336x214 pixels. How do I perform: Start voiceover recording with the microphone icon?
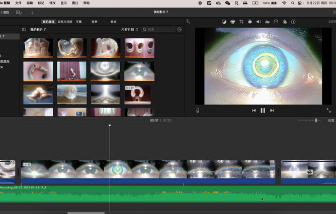tap(198, 111)
